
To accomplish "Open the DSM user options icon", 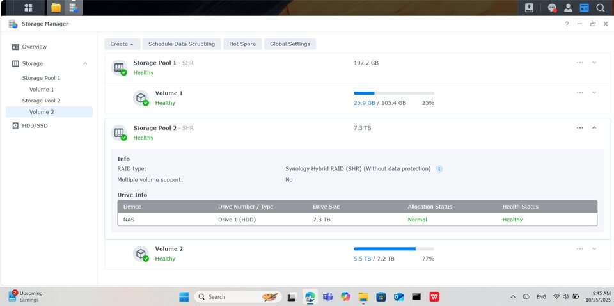I will [x=568, y=8].
